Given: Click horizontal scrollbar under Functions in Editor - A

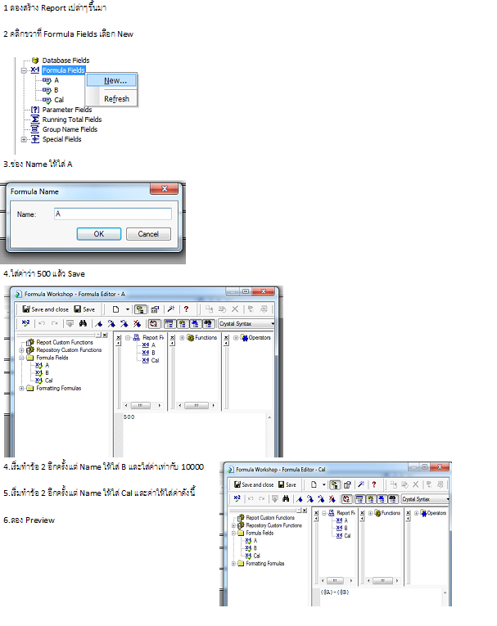Looking at the screenshot, I should point(197,406).
